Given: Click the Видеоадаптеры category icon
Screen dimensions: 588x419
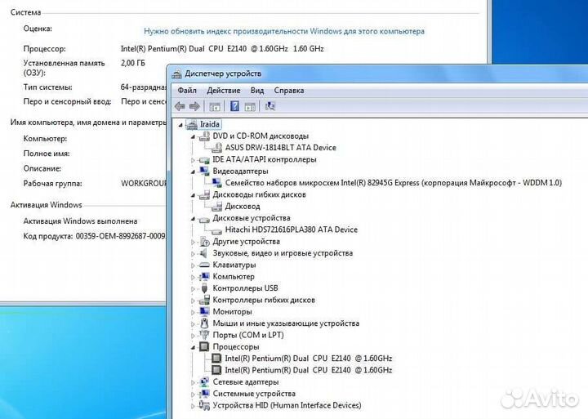Looking at the screenshot, I should [204, 171].
